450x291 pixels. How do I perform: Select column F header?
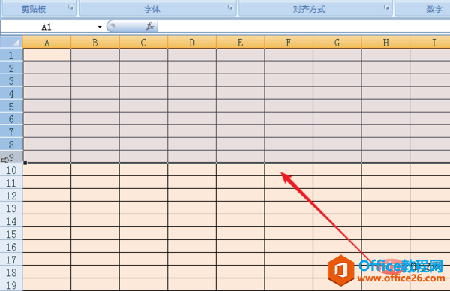point(289,43)
